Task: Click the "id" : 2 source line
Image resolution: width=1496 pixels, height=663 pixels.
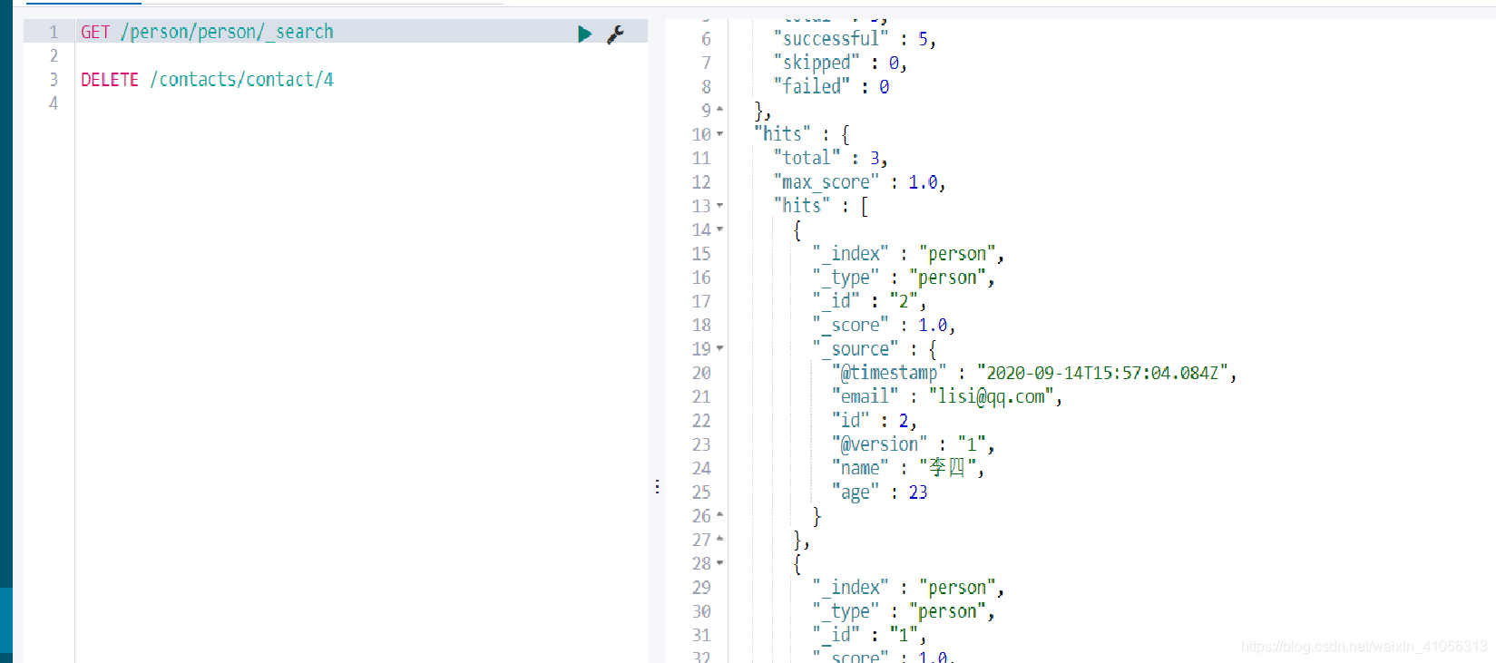Action: [x=875, y=421]
